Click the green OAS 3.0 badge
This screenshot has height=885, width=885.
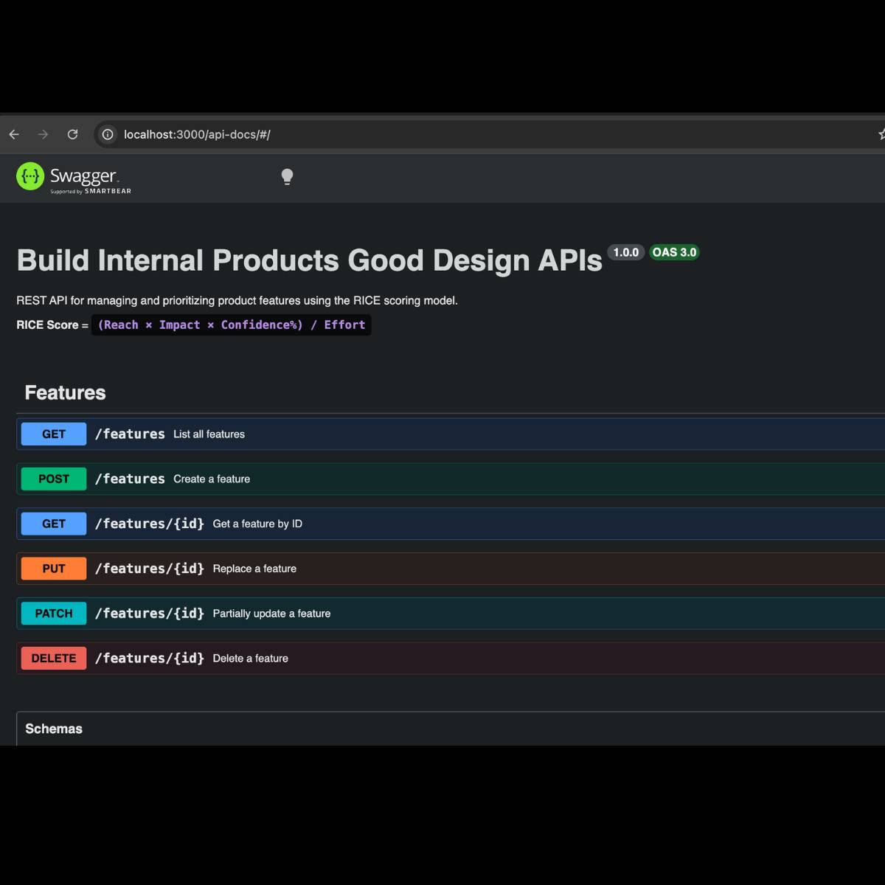[674, 252]
